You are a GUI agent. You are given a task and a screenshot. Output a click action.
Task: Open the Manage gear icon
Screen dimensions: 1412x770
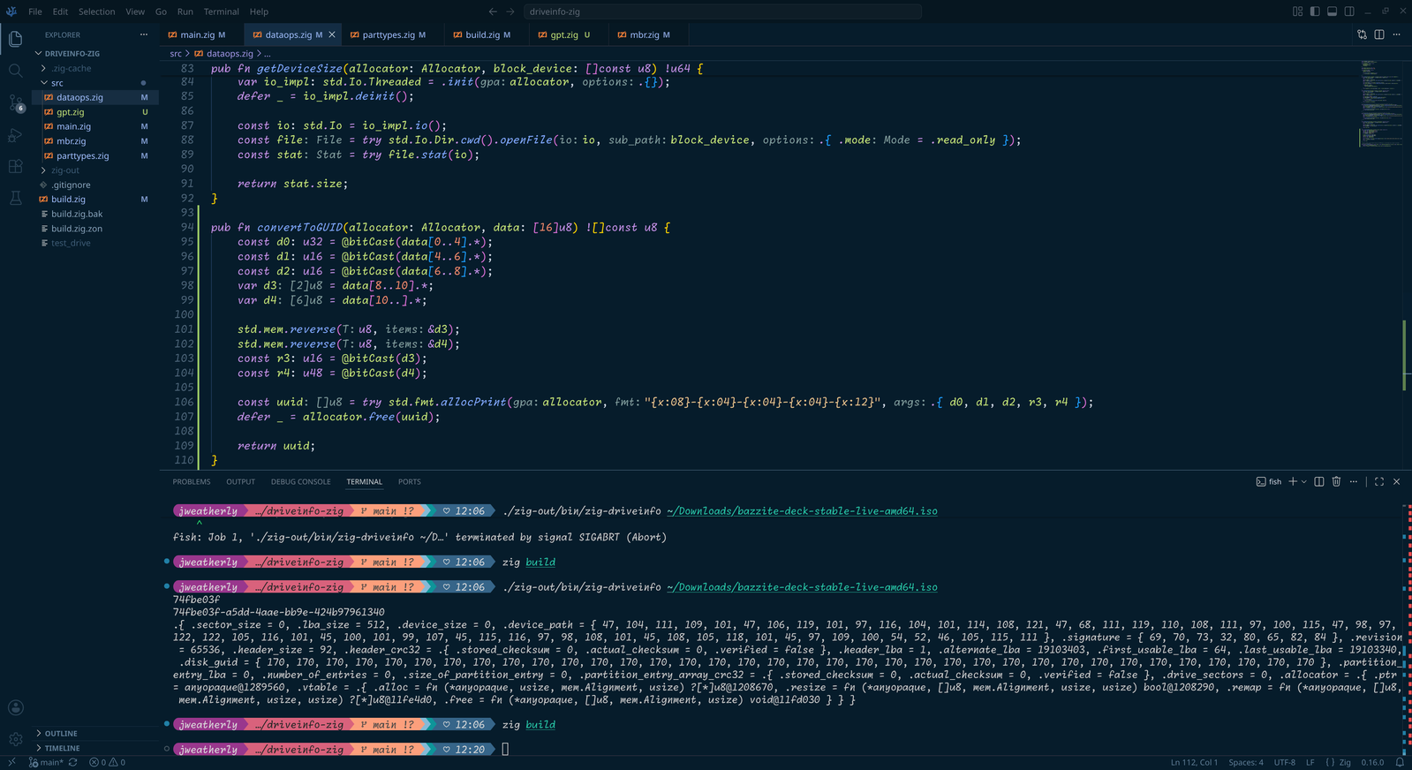(x=15, y=739)
